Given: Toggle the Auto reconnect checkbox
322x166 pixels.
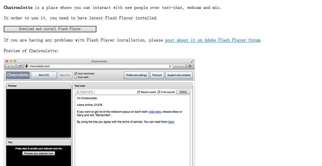Looking at the screenshot, I should [76, 73].
